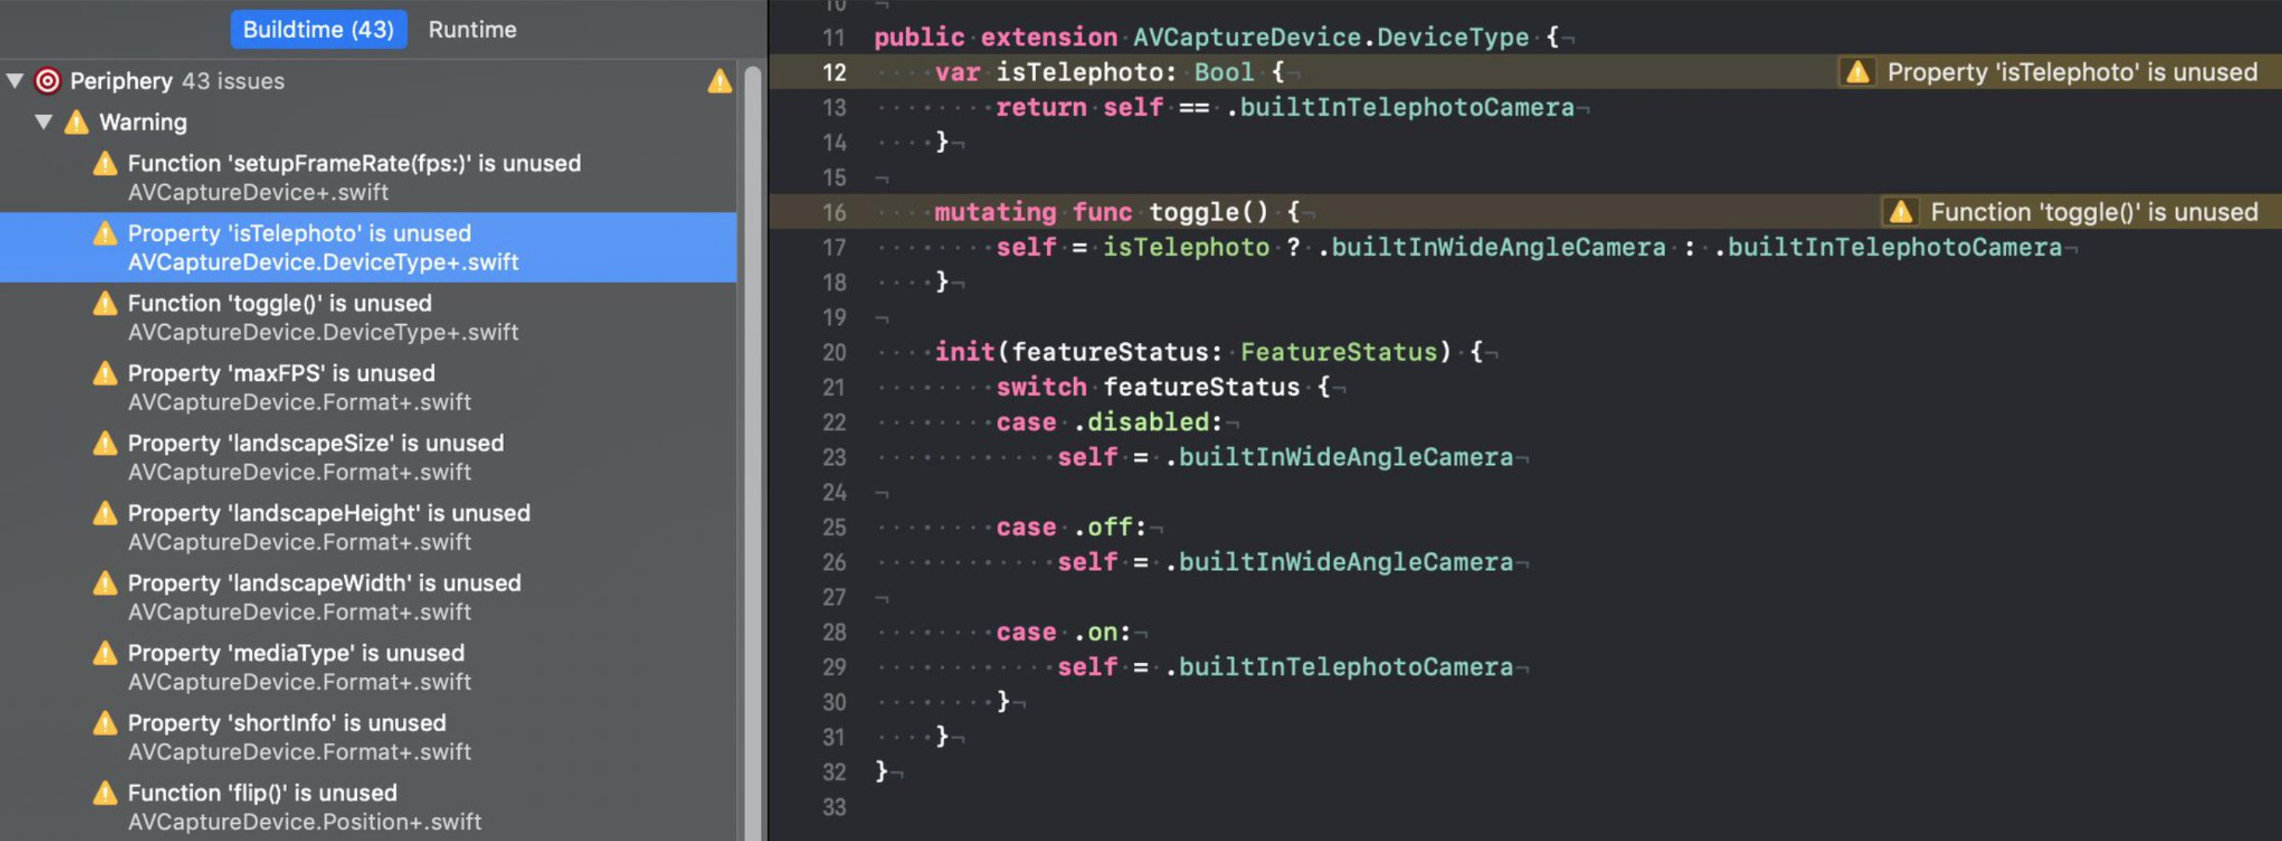Click yellow warning icon right of Periphery row

719,82
